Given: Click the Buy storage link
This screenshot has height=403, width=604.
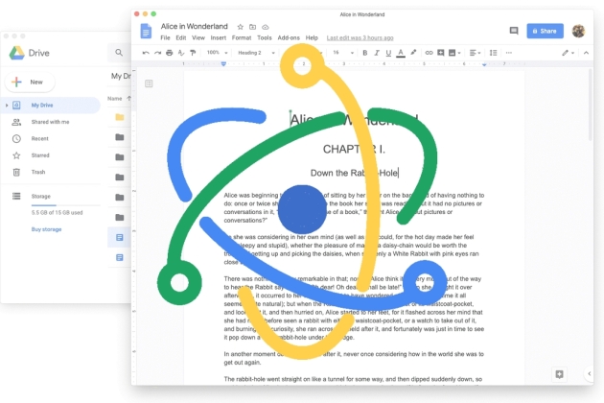Looking at the screenshot, I should point(46,229).
